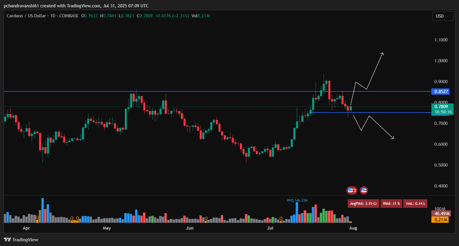Click the Apr label on time axis
The height and width of the screenshot is (246, 459).
point(27,228)
